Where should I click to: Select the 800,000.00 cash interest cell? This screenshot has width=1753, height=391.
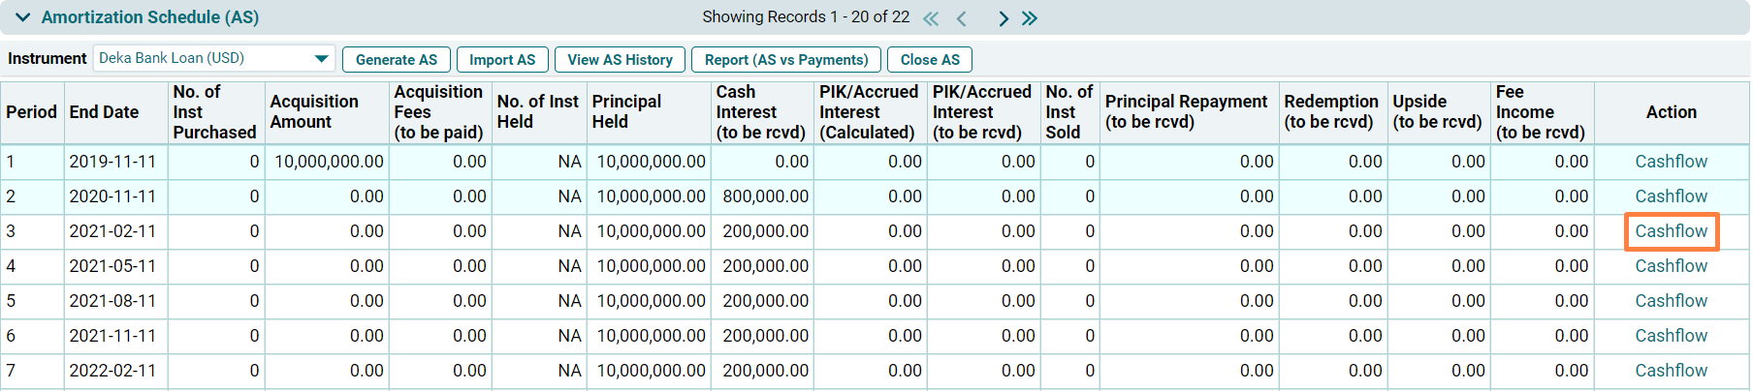[x=765, y=196]
